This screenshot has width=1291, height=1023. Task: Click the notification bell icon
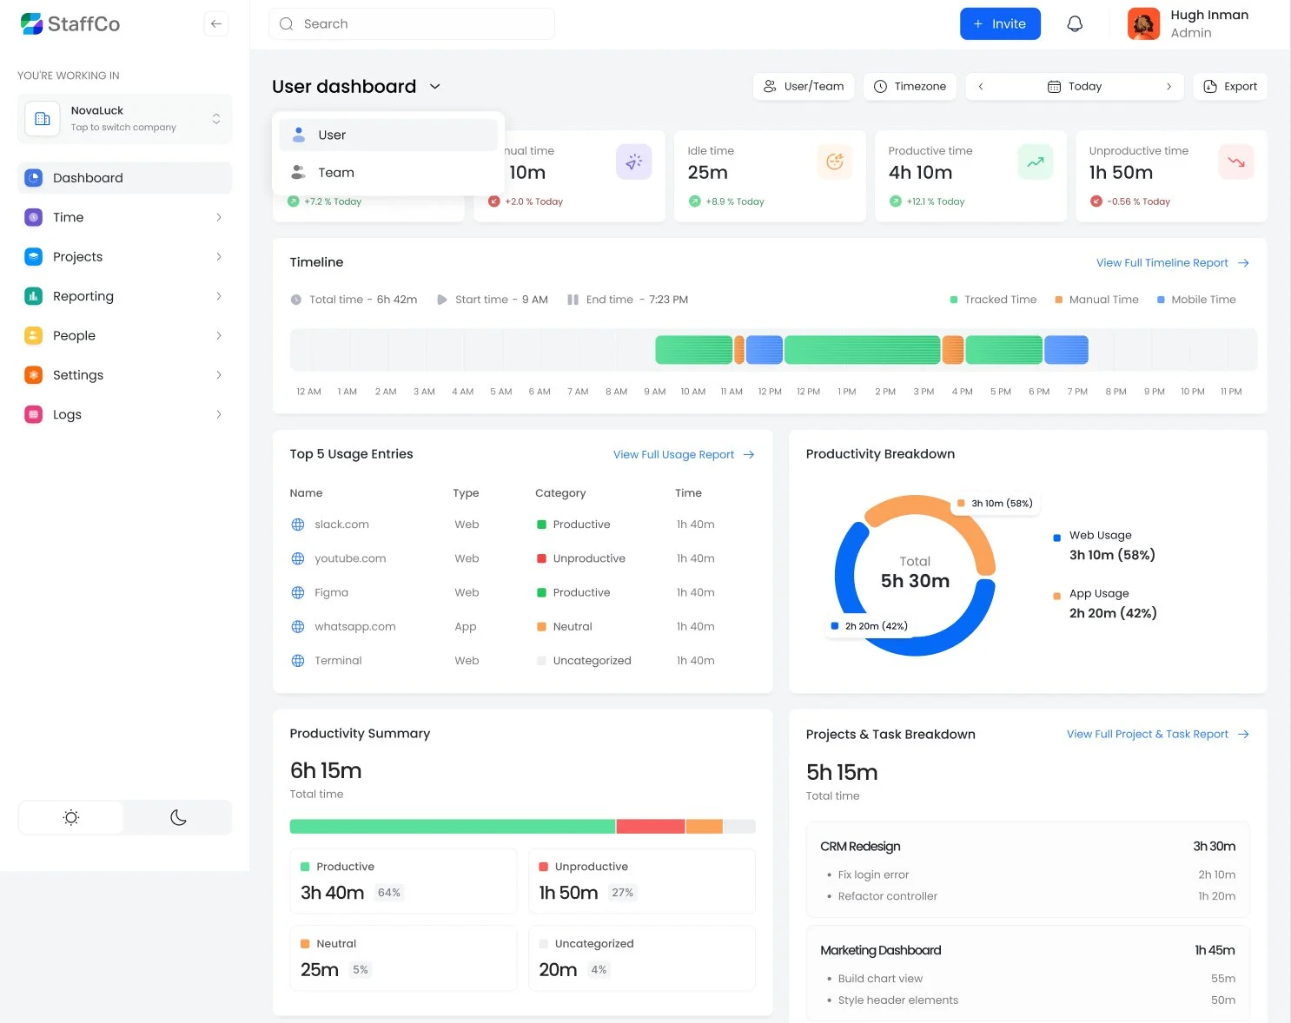pos(1075,23)
